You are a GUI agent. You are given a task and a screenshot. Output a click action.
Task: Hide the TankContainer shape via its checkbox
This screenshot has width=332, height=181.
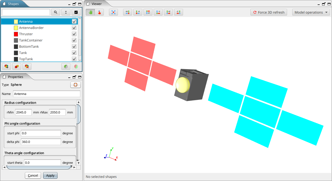(x=74, y=40)
